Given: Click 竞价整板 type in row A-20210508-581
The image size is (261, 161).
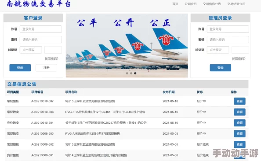Looking at the screenshot, I should point(13,155).
